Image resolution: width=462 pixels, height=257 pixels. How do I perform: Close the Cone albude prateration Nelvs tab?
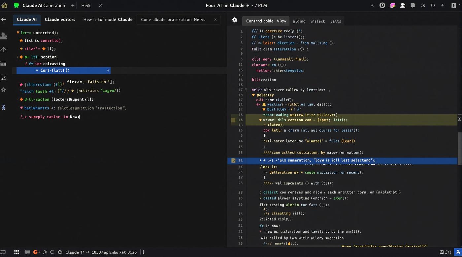pos(215,19)
